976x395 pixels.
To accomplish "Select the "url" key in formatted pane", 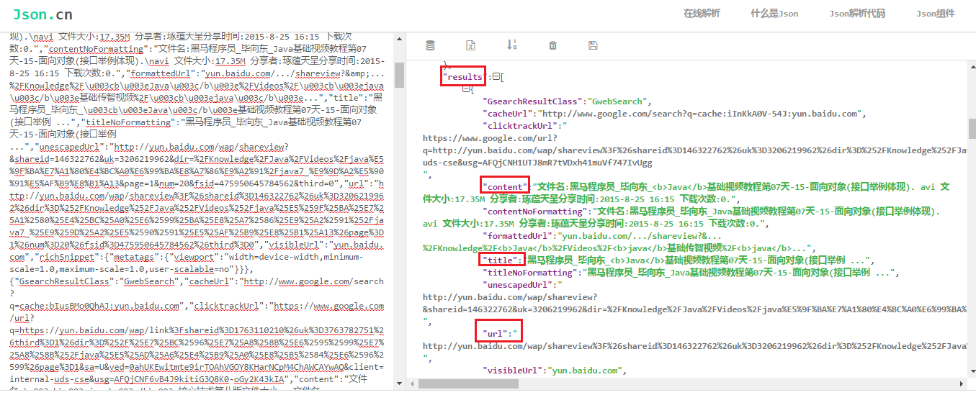I will point(496,334).
